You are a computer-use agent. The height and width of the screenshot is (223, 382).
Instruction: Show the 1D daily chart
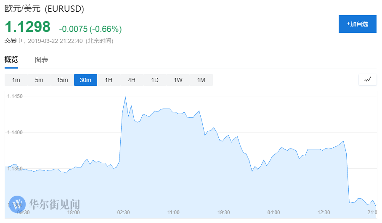coord(155,80)
